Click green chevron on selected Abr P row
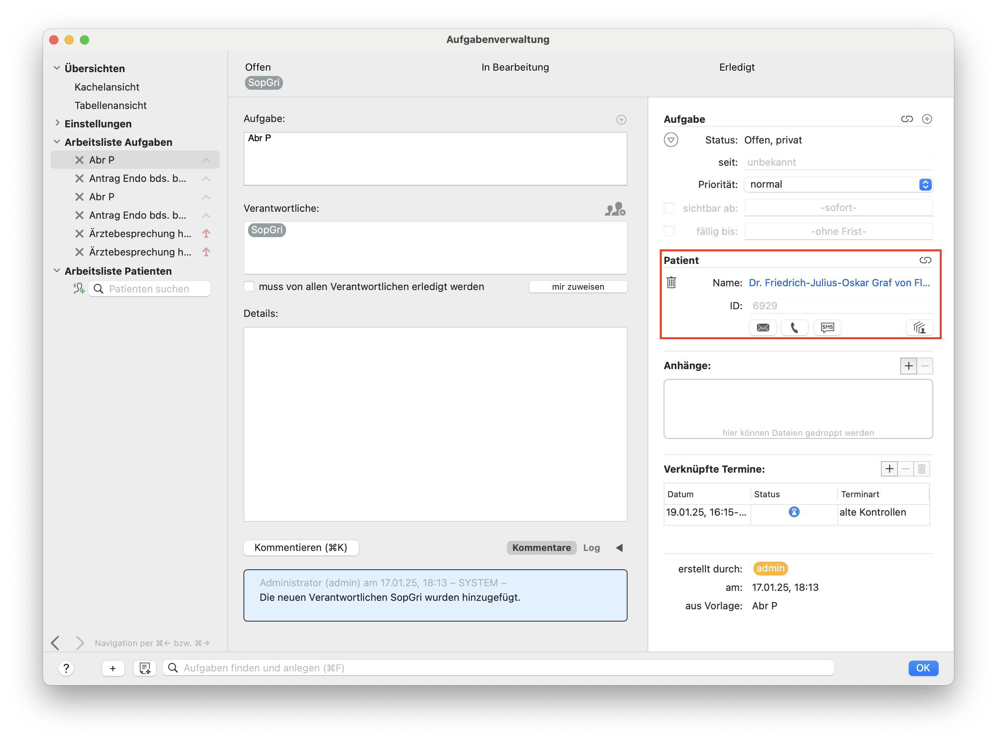 click(x=206, y=160)
